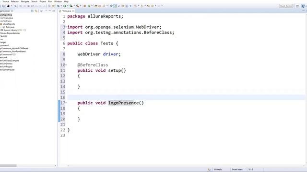Select the Commerce_HybridPOMBased project
This screenshot has width=307, height=172.
[x=14, y=48]
